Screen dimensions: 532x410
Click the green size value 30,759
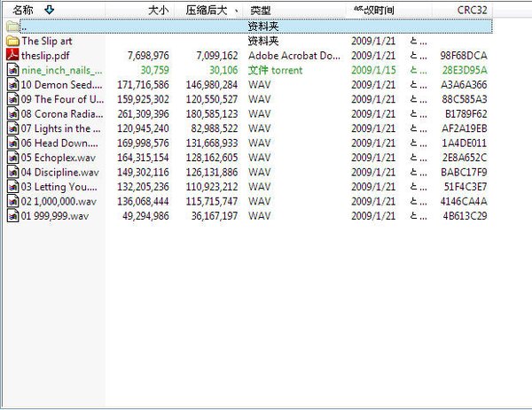[x=154, y=70]
